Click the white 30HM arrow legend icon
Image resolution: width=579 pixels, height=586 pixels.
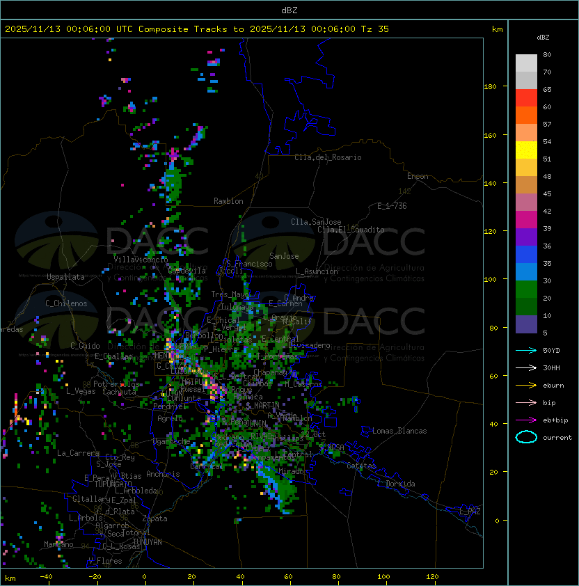(x=526, y=367)
